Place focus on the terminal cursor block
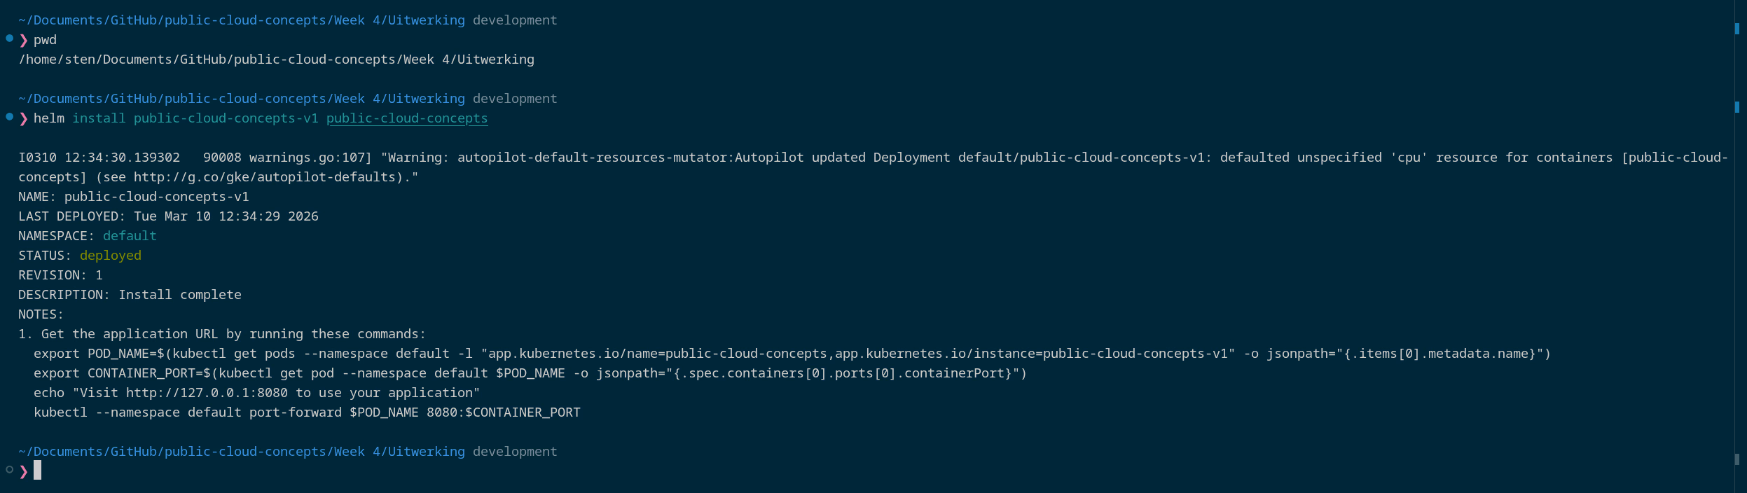This screenshot has width=1747, height=493. point(38,470)
